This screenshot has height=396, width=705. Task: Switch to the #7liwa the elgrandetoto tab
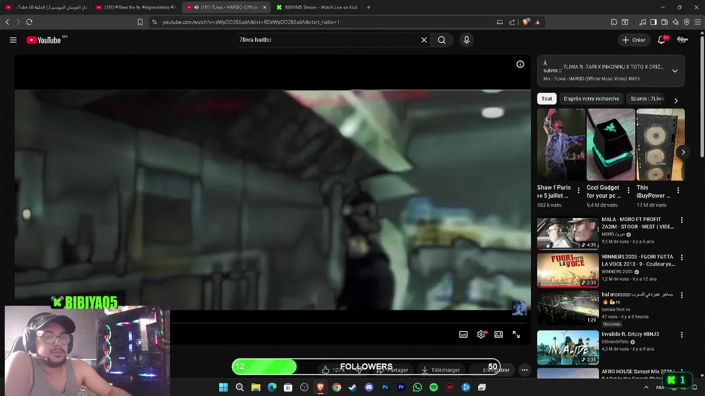point(135,7)
